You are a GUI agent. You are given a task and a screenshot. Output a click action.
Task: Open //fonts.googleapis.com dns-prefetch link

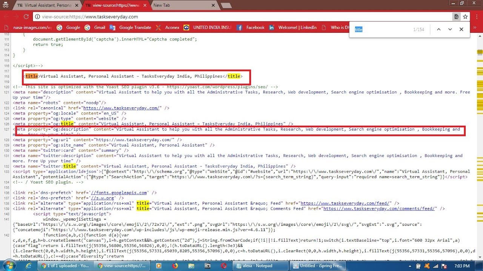[x=119, y=192]
